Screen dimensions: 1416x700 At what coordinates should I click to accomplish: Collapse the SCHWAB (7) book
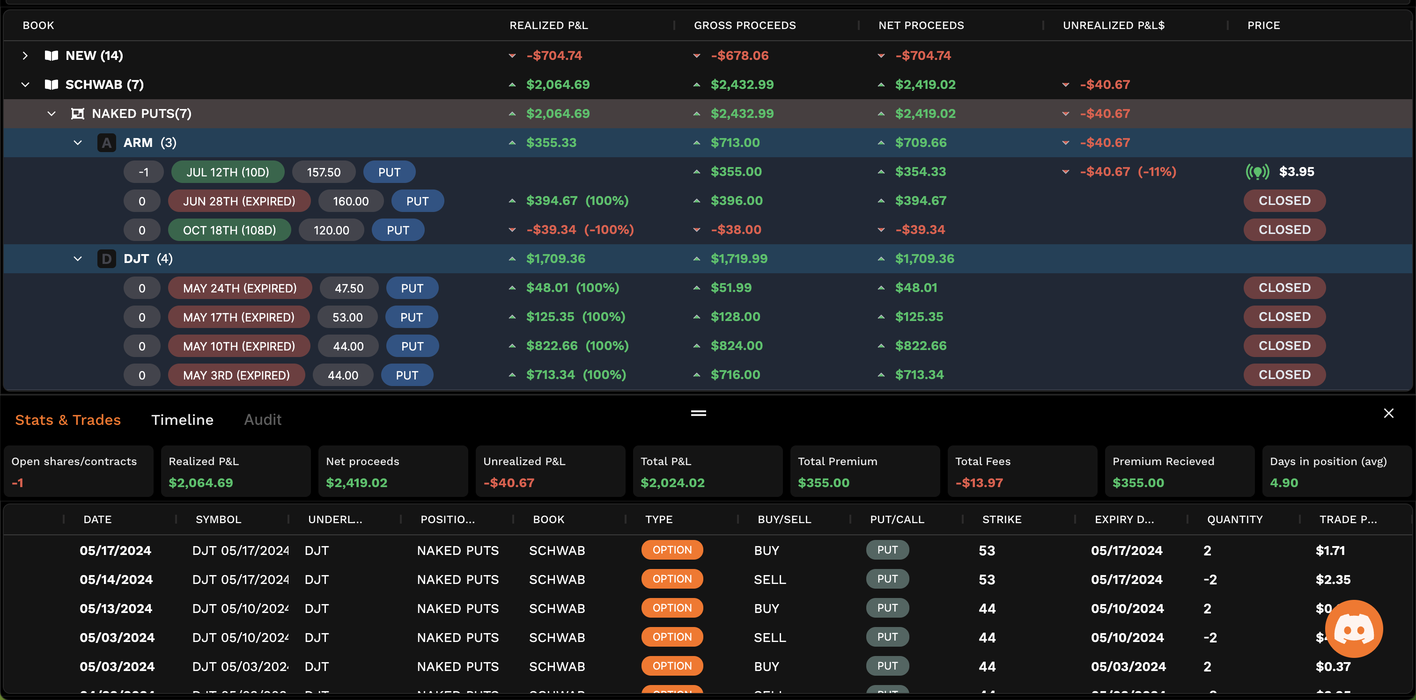tap(25, 85)
